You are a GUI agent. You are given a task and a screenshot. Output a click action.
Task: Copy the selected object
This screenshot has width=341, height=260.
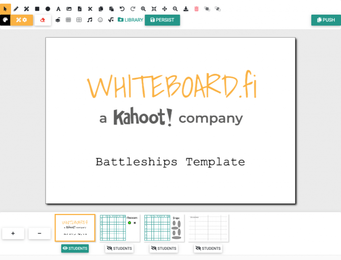[x=101, y=9]
